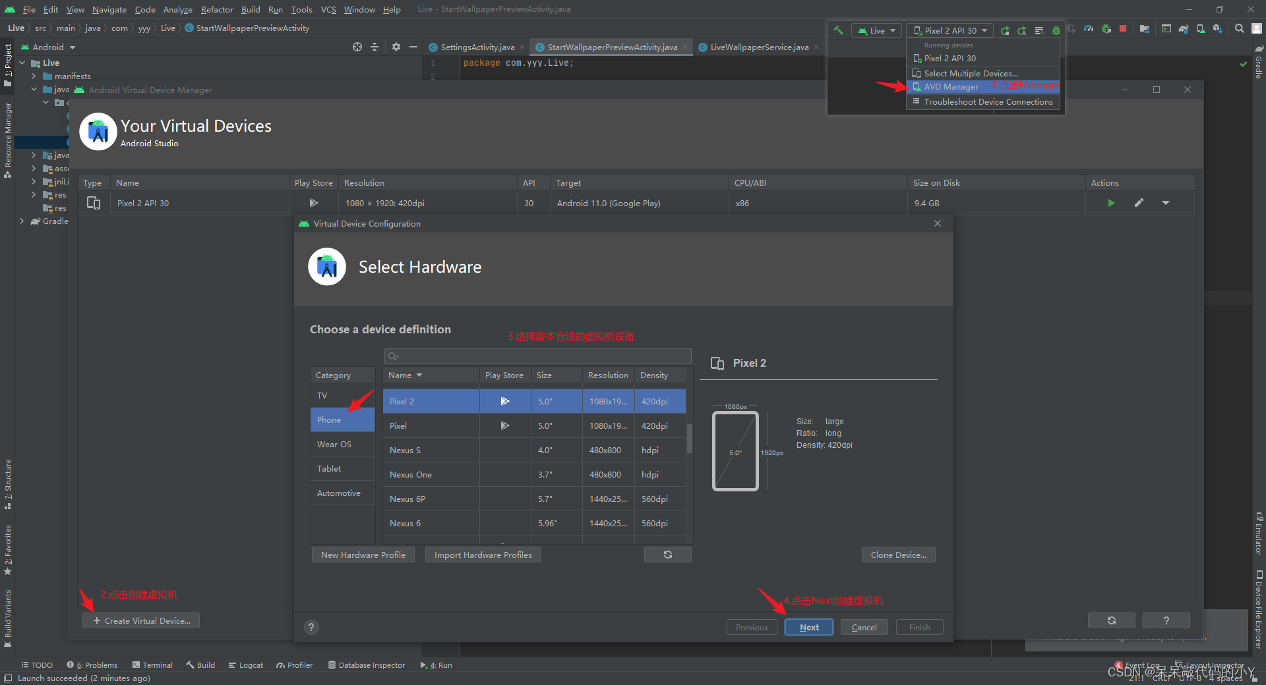Switch to LiveWallpaperService.java tab
Screen dimensions: 1266x685
pyautogui.click(x=759, y=47)
